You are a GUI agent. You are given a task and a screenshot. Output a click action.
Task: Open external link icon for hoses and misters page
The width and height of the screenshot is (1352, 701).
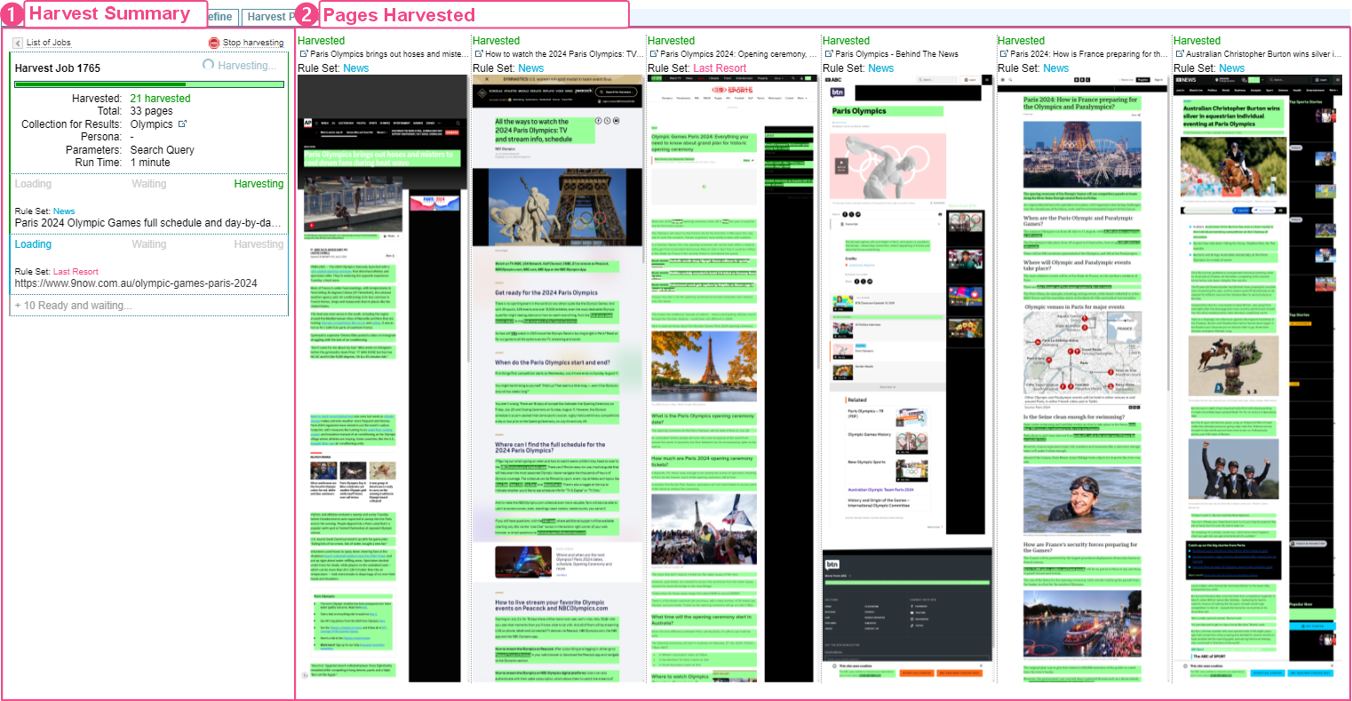coord(303,54)
